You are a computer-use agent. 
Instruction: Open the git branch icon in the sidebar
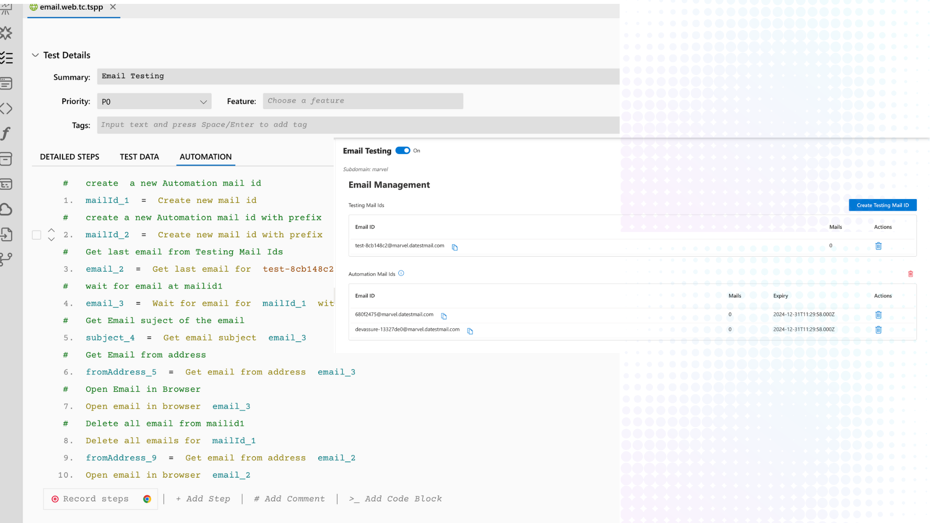[x=6, y=260]
